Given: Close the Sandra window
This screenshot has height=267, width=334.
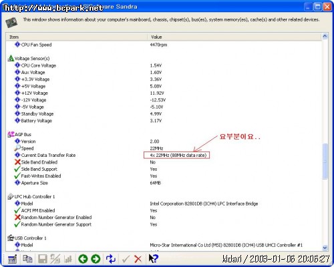Looking at the screenshot, I should tap(327, 7).
